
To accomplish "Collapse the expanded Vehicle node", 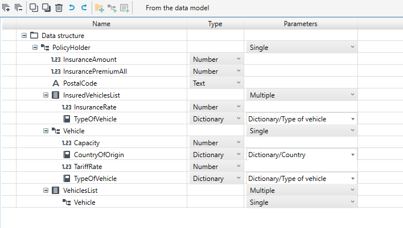I will pos(46,131).
